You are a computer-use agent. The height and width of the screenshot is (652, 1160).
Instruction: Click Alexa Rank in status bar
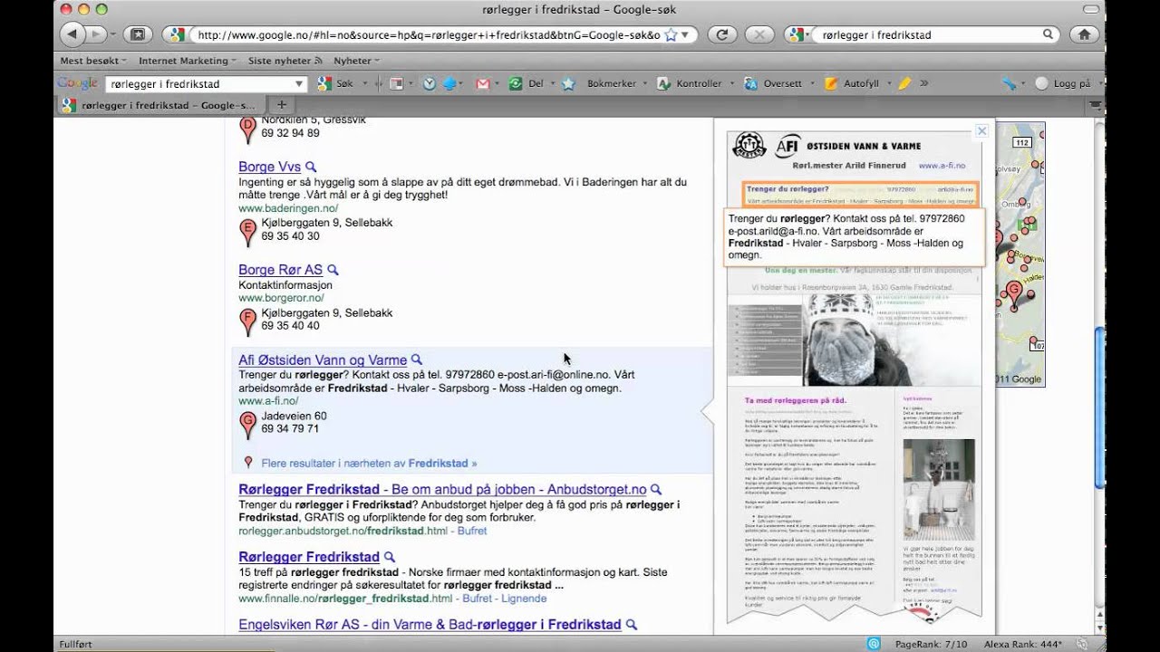(1025, 644)
